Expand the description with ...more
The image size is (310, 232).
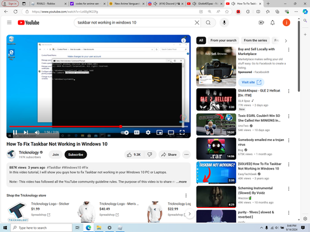(x=182, y=182)
